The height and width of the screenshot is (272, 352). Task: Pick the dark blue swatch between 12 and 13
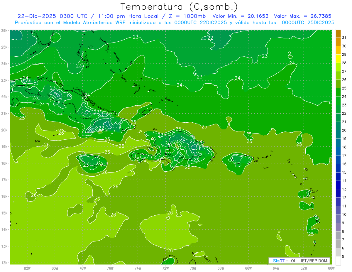[x=338, y=193]
